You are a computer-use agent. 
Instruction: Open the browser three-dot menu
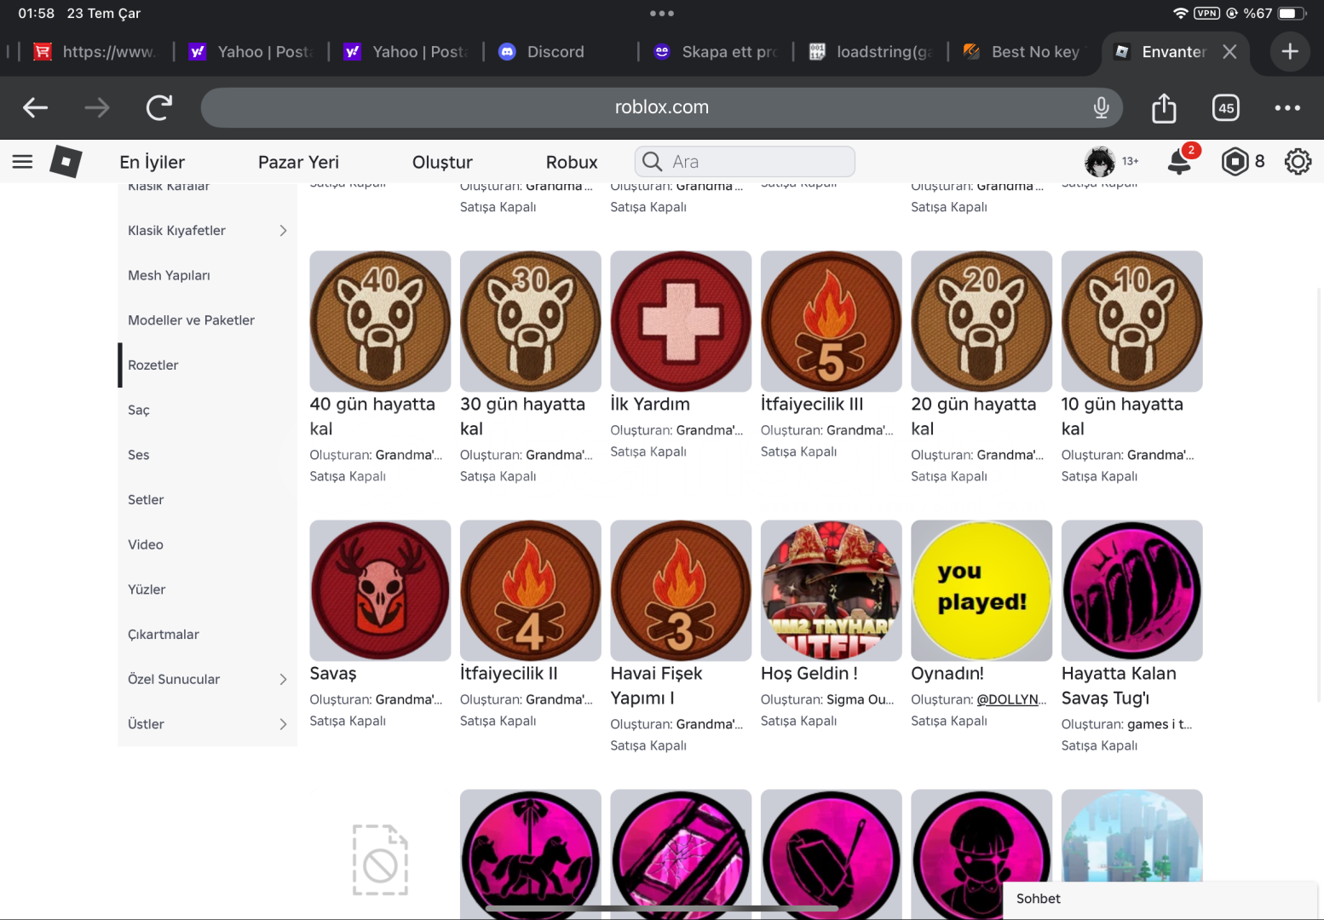(x=1287, y=107)
